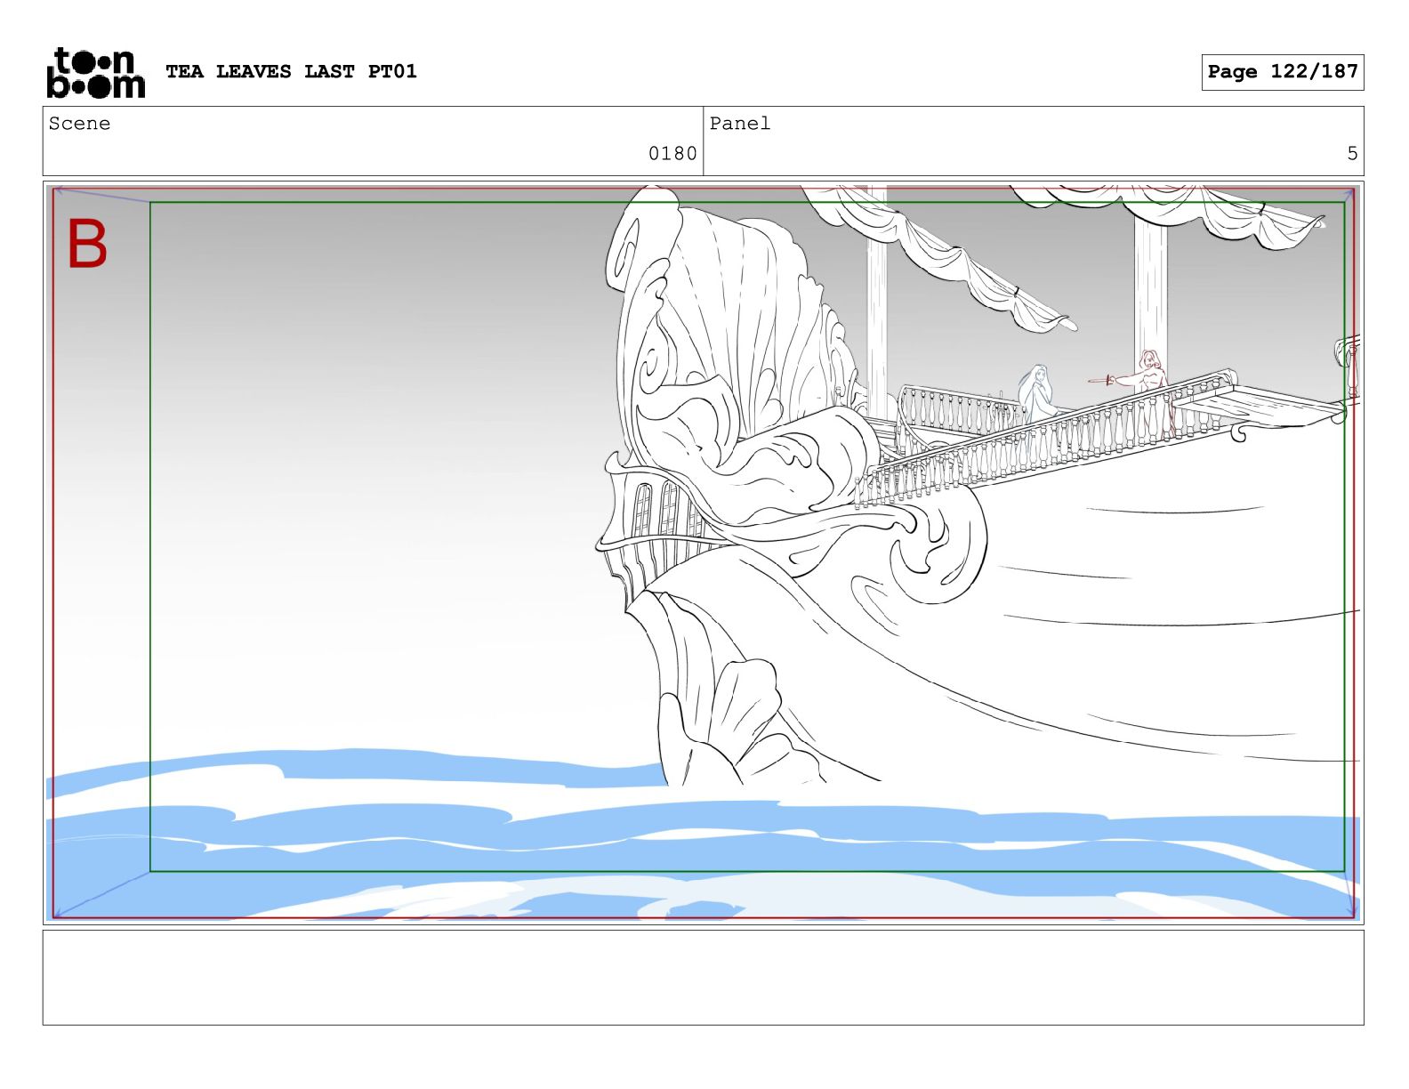Click the red 'B' camera marker
Screen dimensions: 1409x1089
87,245
